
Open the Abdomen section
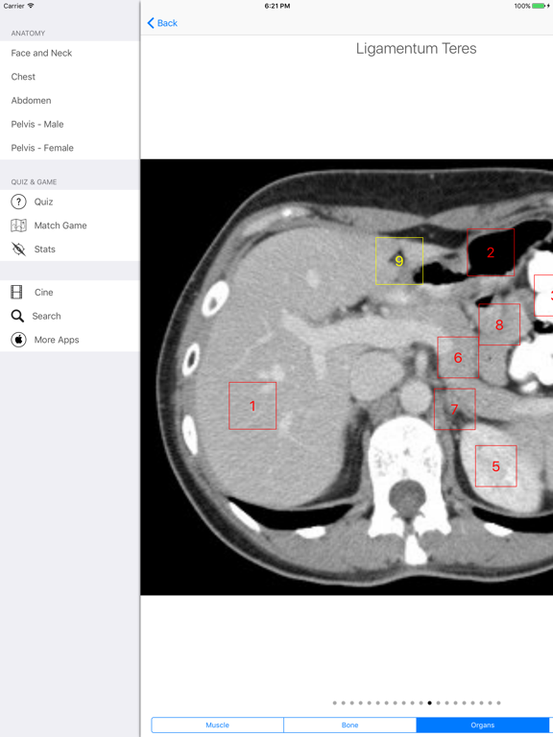pos(69,100)
